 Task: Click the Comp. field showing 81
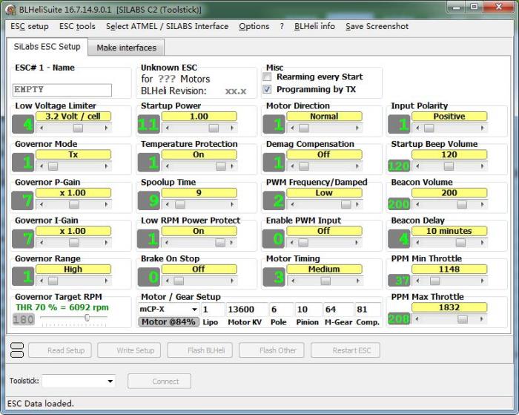point(368,310)
